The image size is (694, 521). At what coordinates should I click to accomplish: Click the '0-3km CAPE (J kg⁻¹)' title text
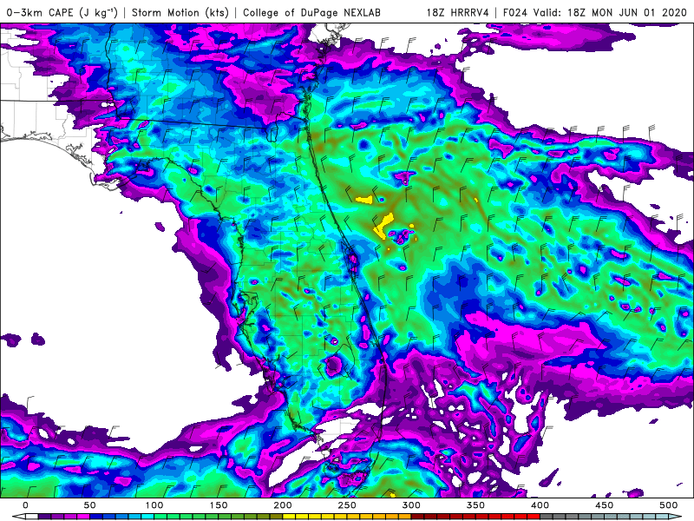[x=62, y=12]
